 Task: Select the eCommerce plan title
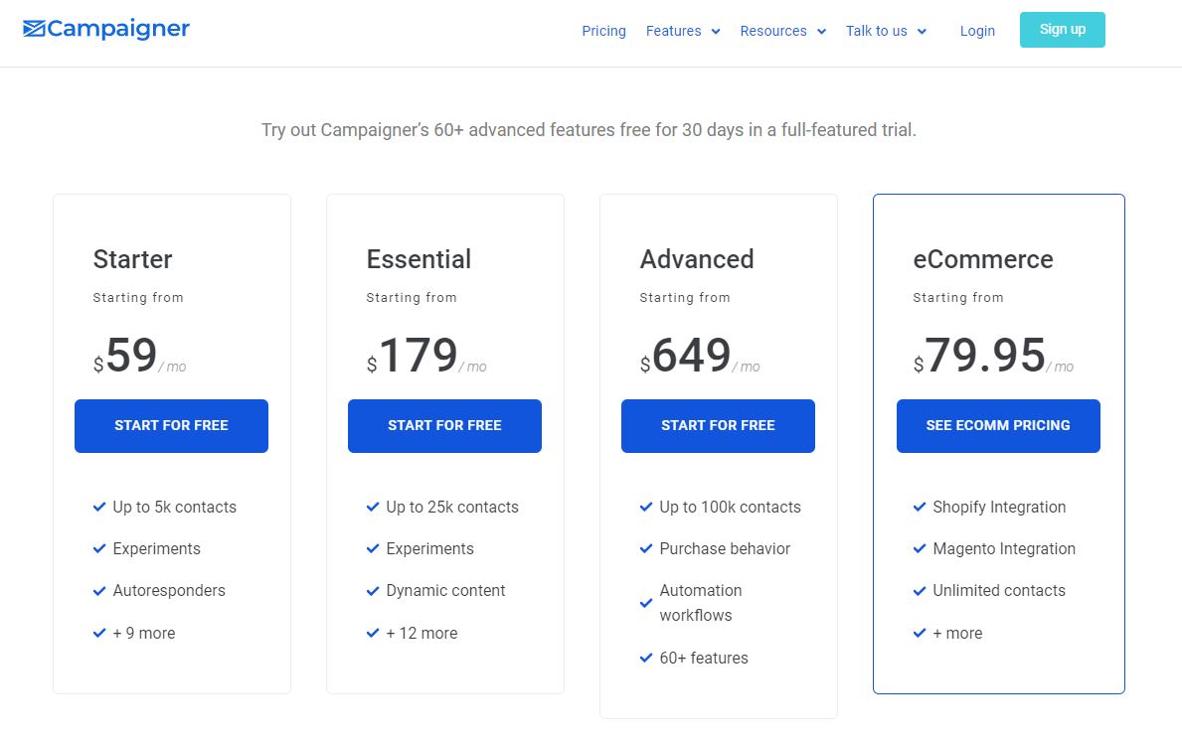coord(983,259)
